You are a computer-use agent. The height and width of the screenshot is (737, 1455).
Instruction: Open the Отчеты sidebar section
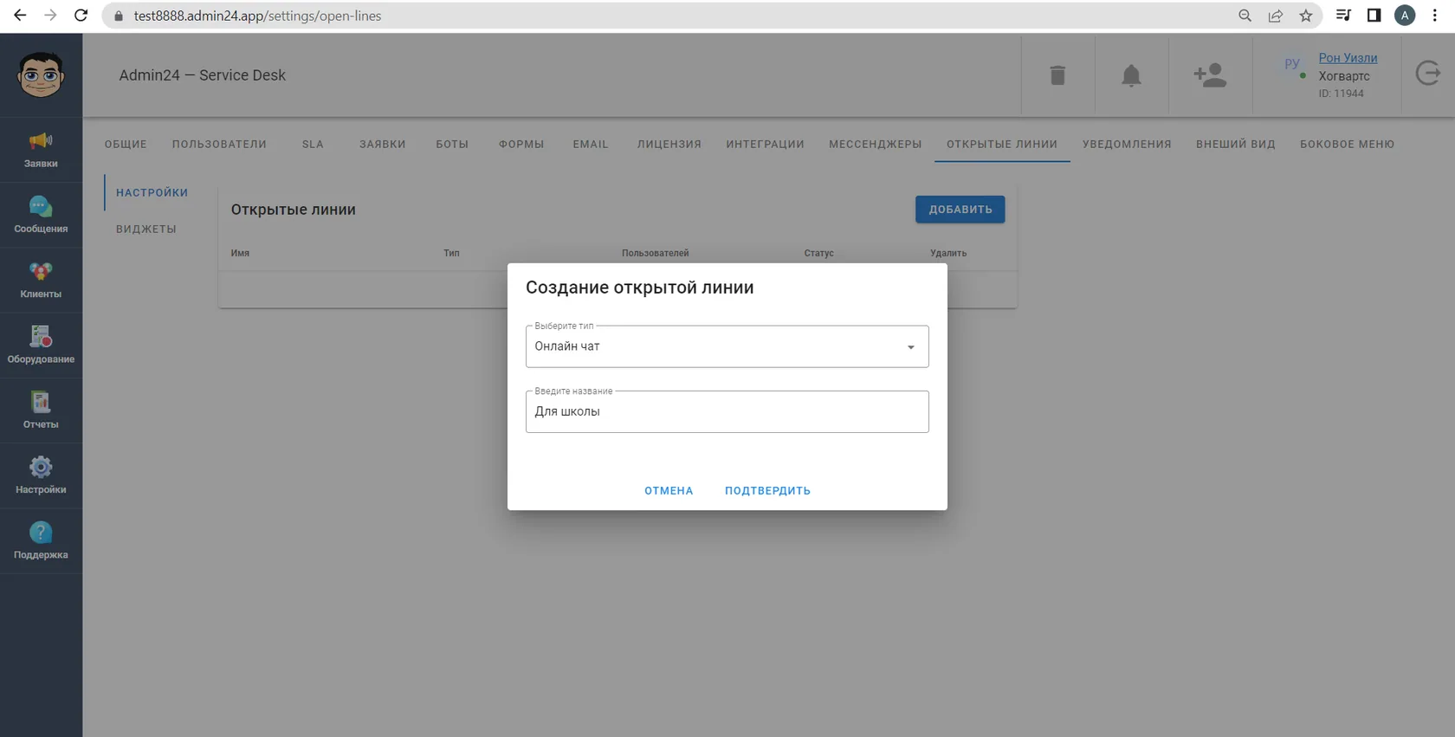click(41, 411)
